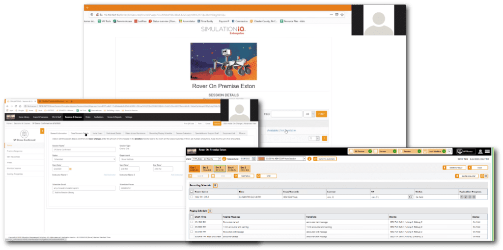
Task: Click the Session Name input field
Action: point(84,150)
